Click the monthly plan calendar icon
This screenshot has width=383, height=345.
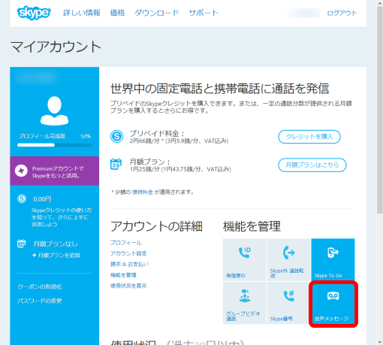[116, 165]
